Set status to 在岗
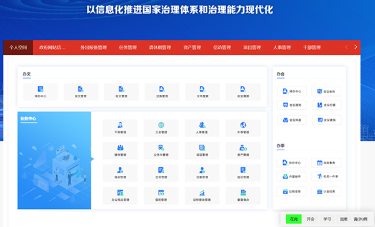 [x=294, y=219]
